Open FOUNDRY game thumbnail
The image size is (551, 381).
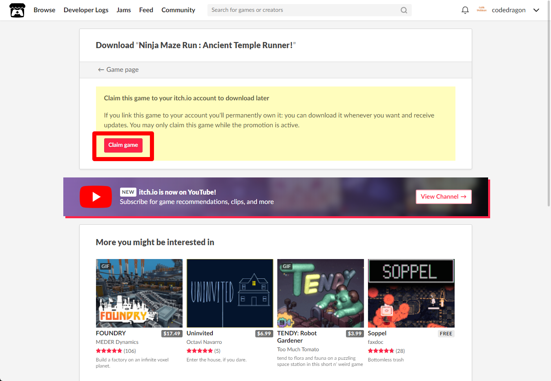tap(139, 293)
